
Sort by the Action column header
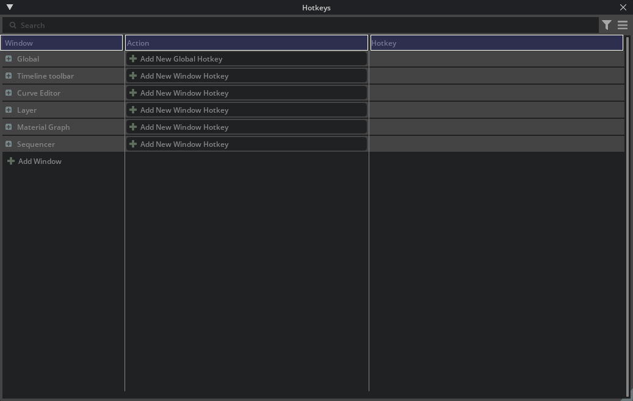coord(246,43)
